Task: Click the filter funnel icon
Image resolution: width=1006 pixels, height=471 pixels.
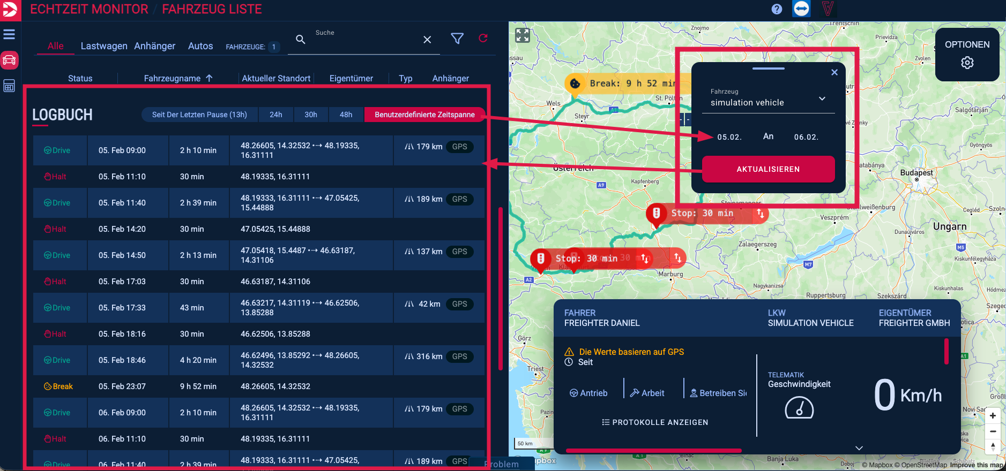Action: coord(457,39)
